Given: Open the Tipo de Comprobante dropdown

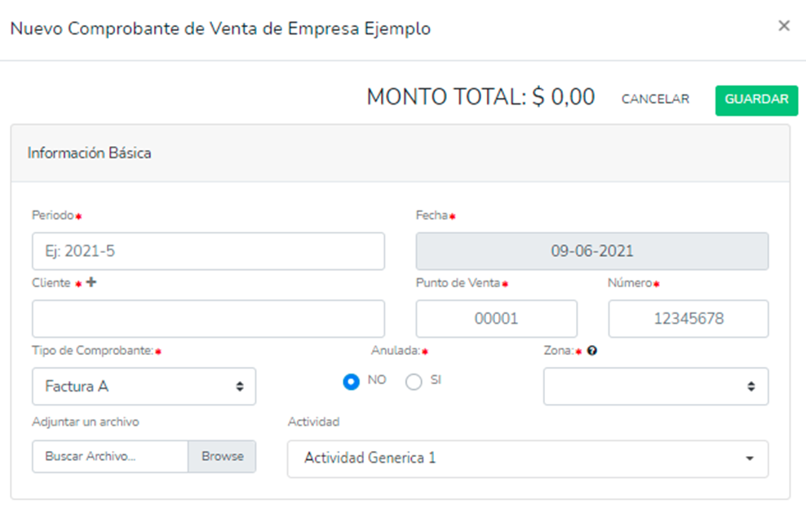Looking at the screenshot, I should tap(144, 387).
